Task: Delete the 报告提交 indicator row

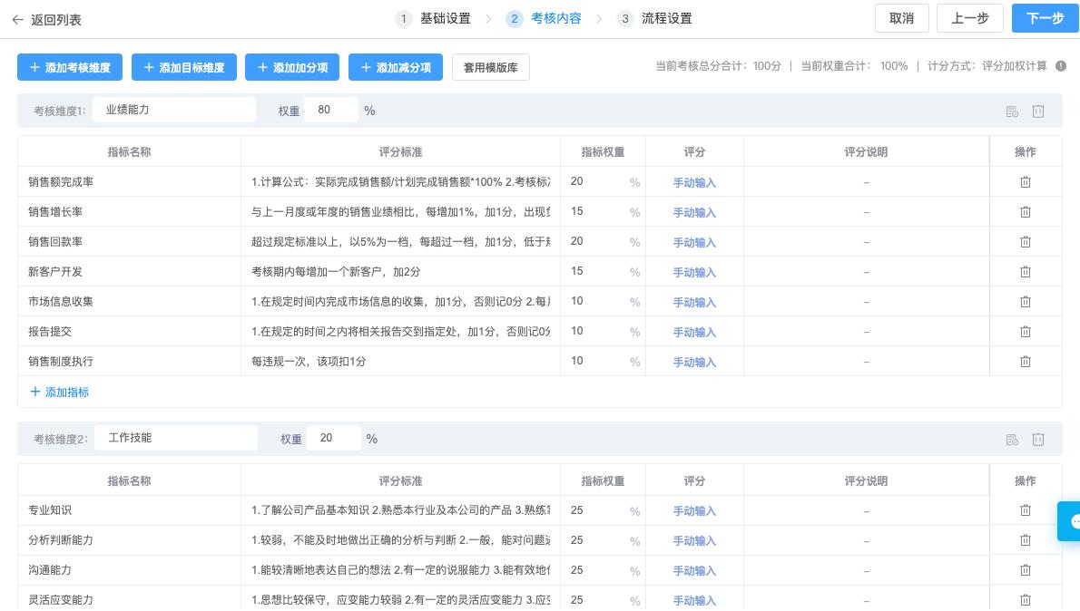Action: click(x=1025, y=332)
